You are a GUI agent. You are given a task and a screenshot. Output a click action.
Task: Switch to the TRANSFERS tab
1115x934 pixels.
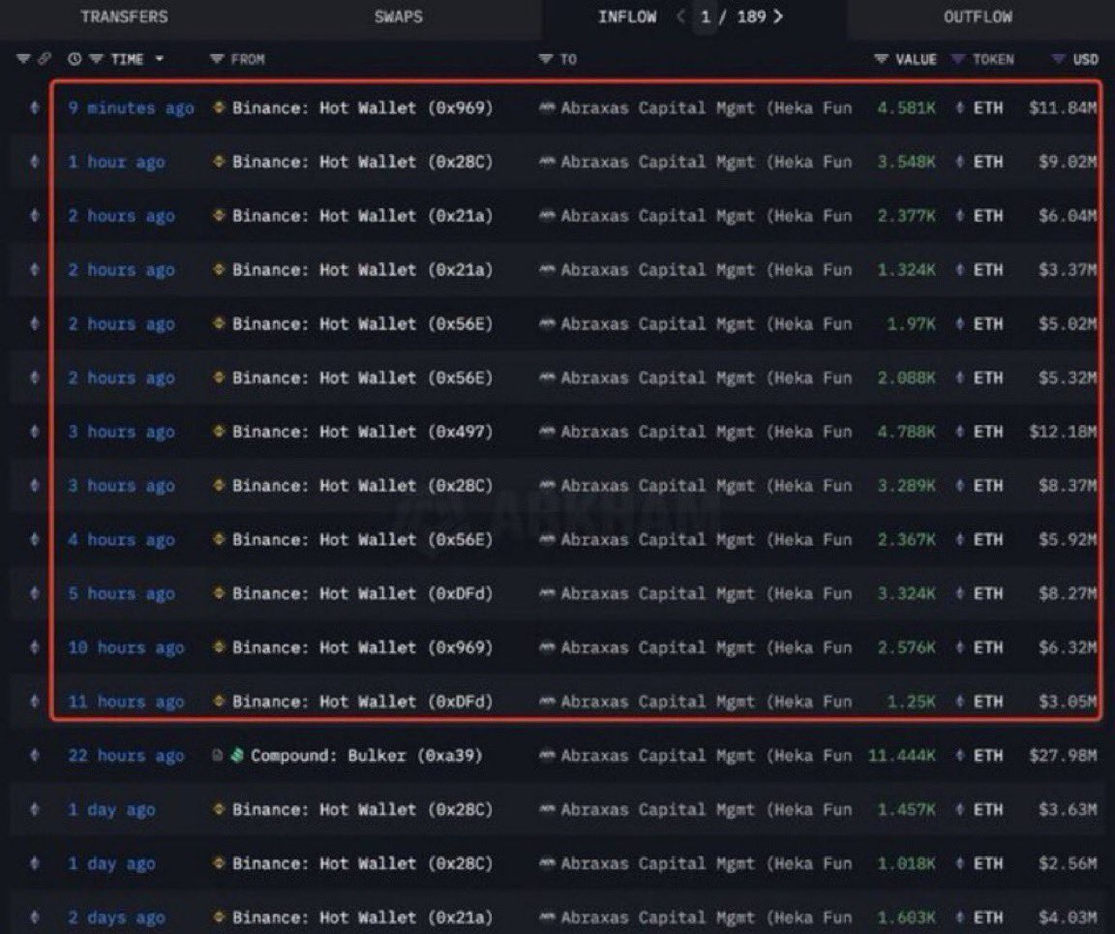coord(125,17)
